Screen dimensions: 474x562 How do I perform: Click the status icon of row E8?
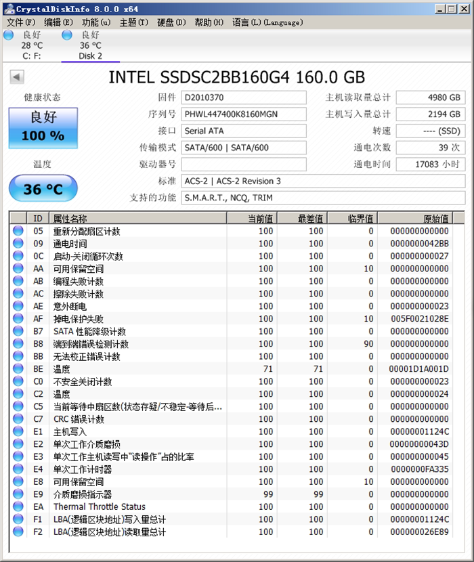(x=18, y=481)
